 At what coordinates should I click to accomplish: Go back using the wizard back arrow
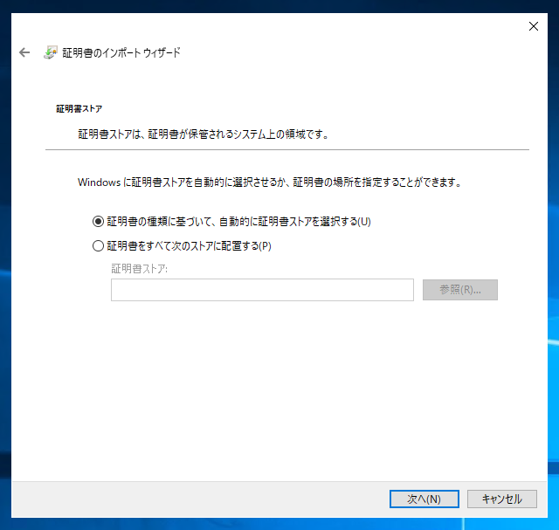24,52
